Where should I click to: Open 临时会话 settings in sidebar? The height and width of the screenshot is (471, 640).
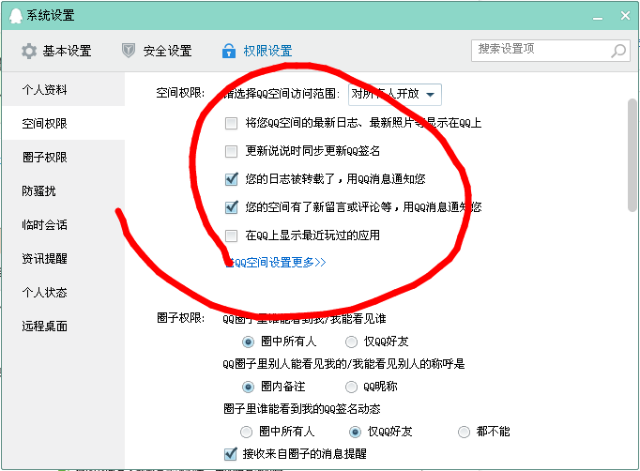pos(63,225)
